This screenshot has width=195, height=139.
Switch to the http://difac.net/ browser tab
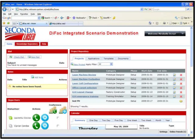pyautogui.click(x=63, y=23)
